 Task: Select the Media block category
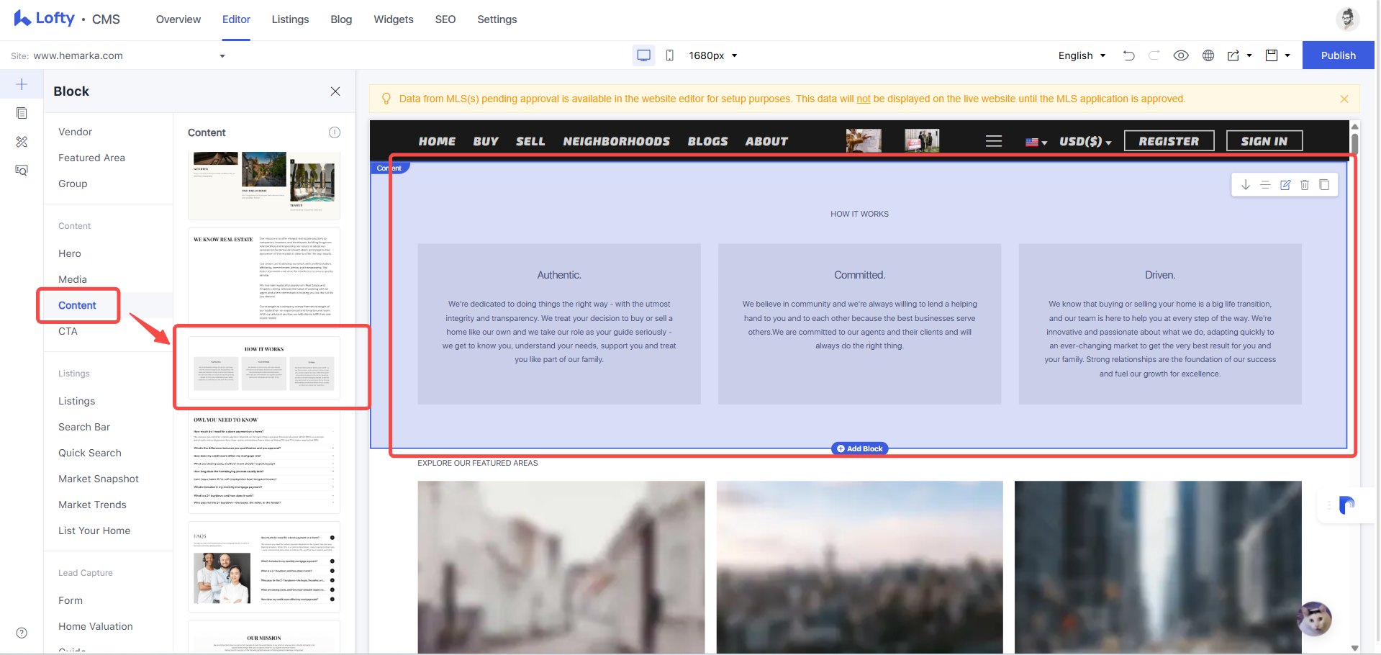[x=73, y=279]
